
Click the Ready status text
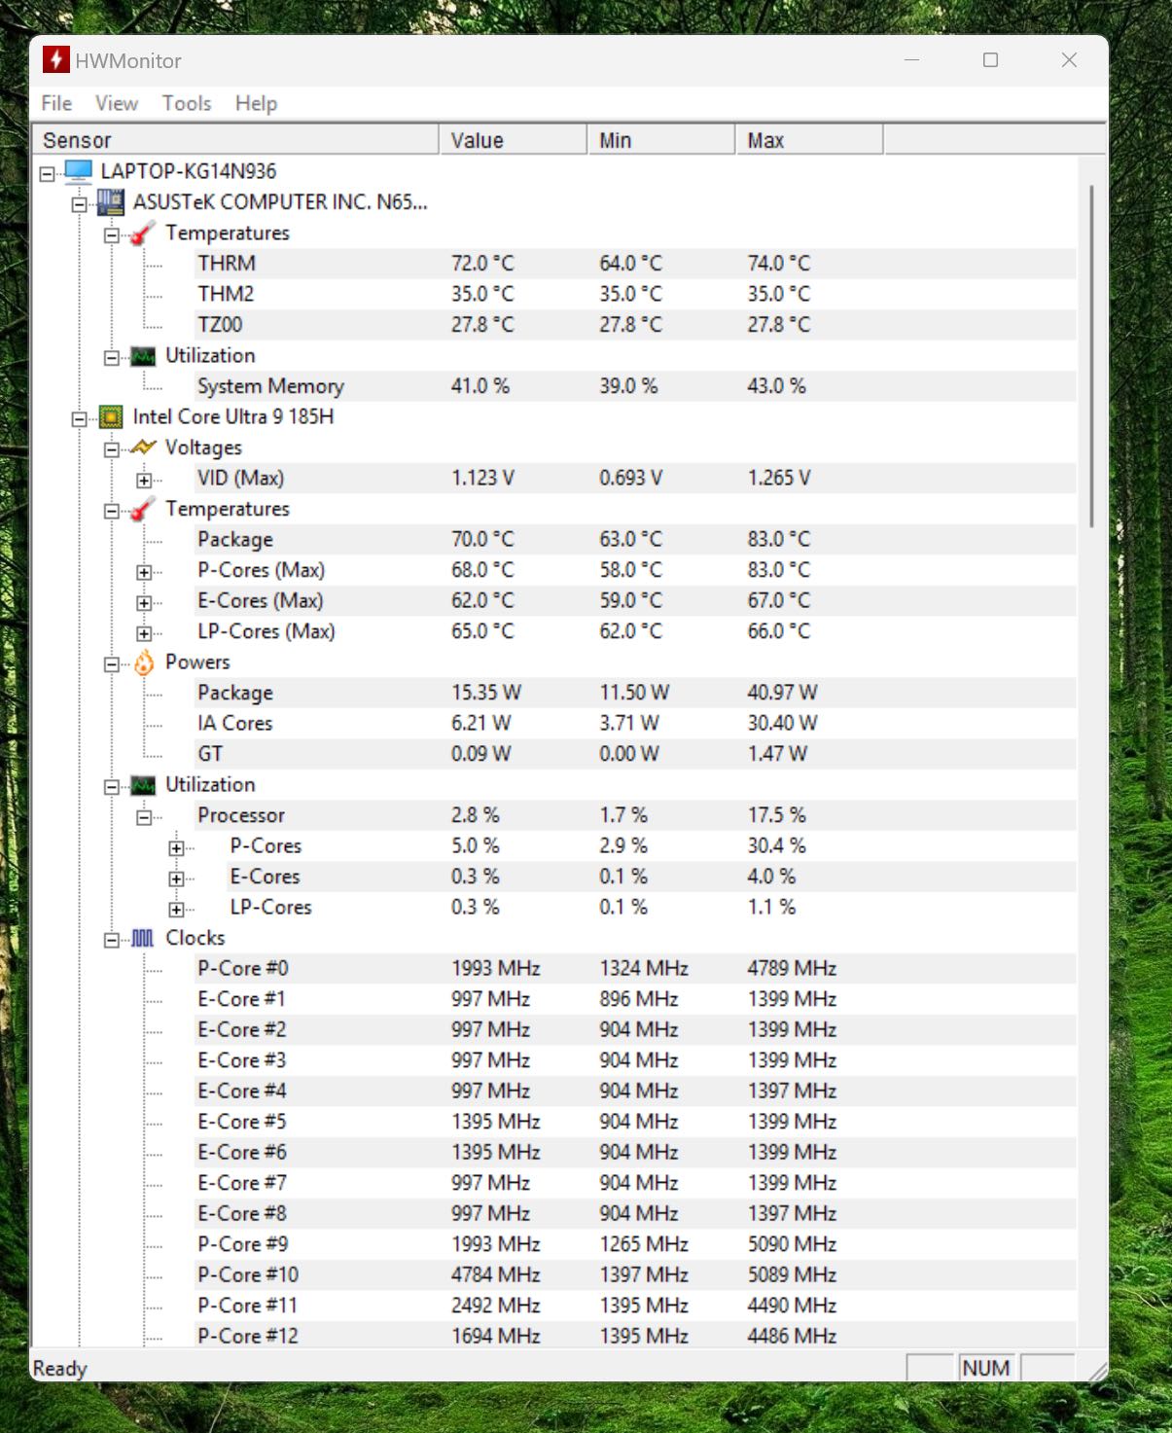pyautogui.click(x=60, y=1368)
